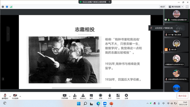The height and width of the screenshot is (107, 190).
Task: Open PowerPoint from the Windows taskbar
Action: [x=111, y=103]
